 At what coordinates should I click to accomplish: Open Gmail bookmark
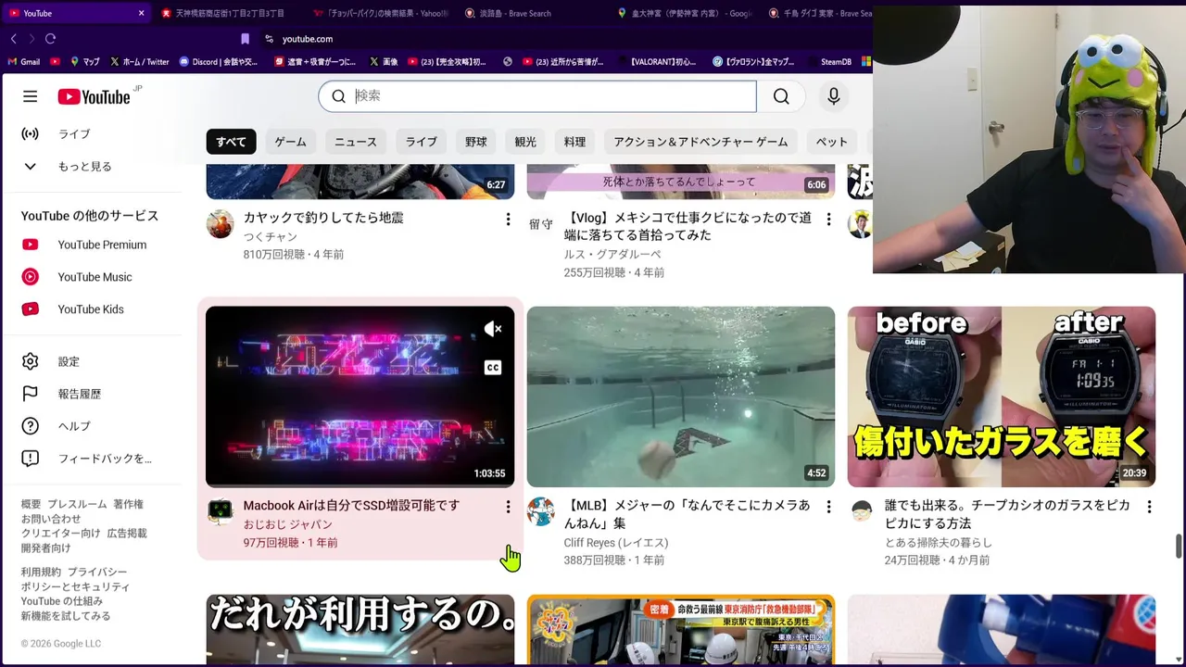pos(23,62)
